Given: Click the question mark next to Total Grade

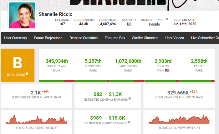Looking at the screenshot, I should pos(27,74).
